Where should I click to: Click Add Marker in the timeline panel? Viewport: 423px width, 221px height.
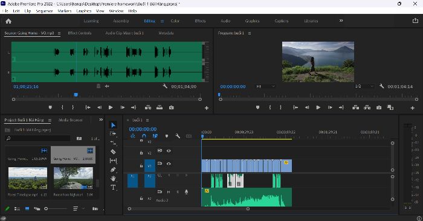tap(166, 136)
